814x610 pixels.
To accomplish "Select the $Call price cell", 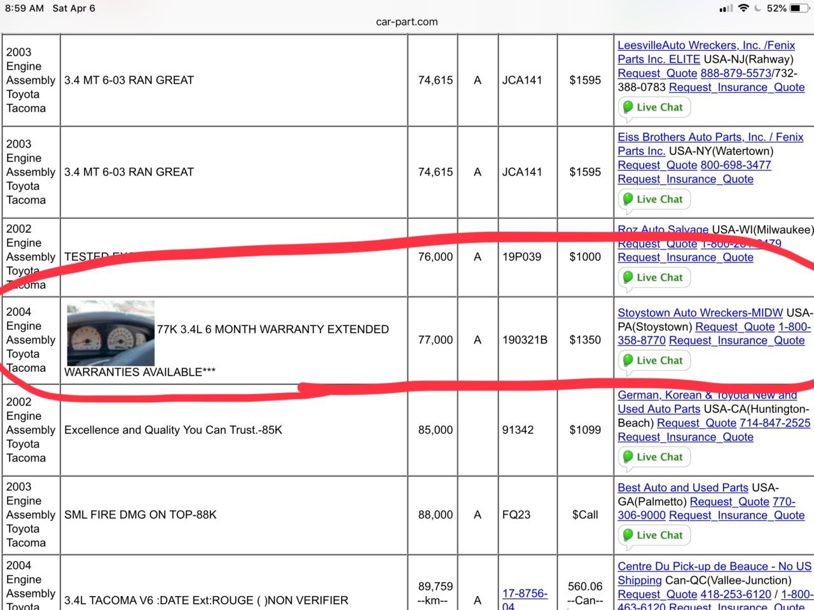I will [585, 515].
